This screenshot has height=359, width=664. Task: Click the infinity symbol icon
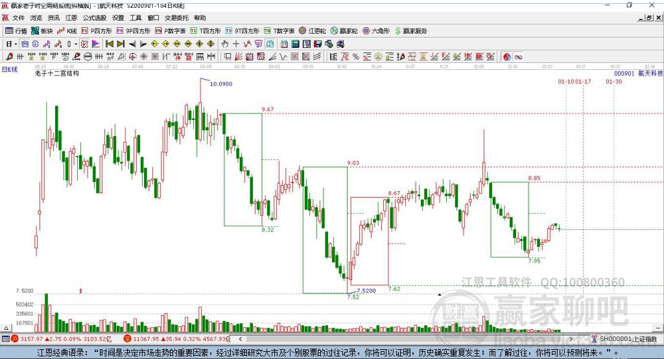tap(518, 57)
